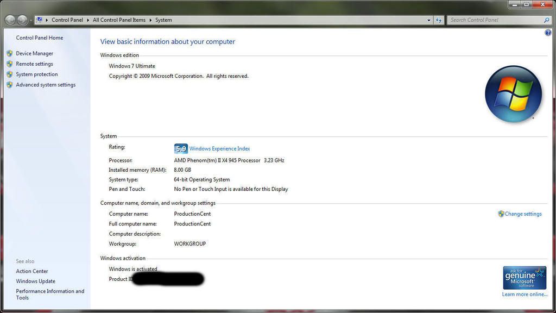Select Control Panel in the breadcrumb
The height and width of the screenshot is (313, 556).
tap(67, 20)
